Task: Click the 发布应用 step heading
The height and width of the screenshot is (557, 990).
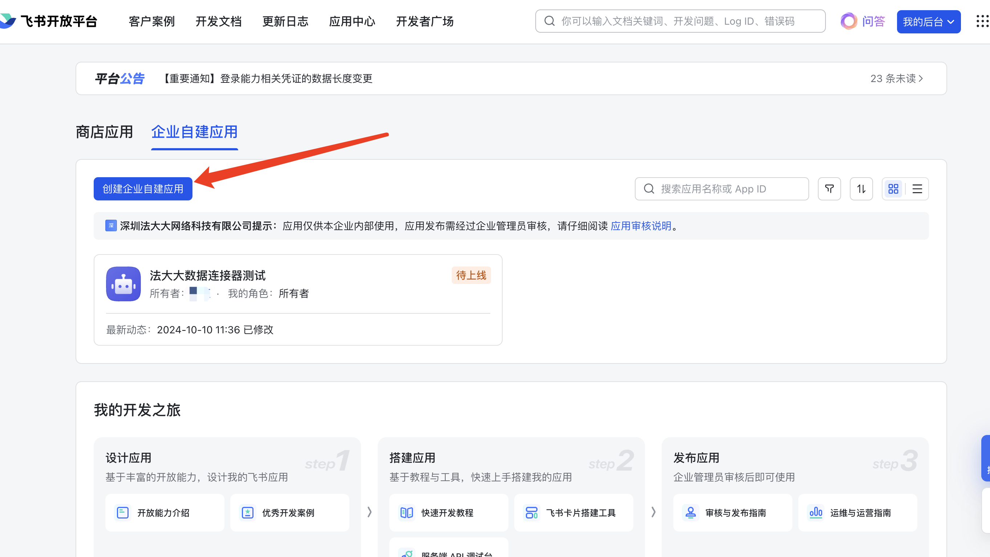Action: pyautogui.click(x=697, y=458)
